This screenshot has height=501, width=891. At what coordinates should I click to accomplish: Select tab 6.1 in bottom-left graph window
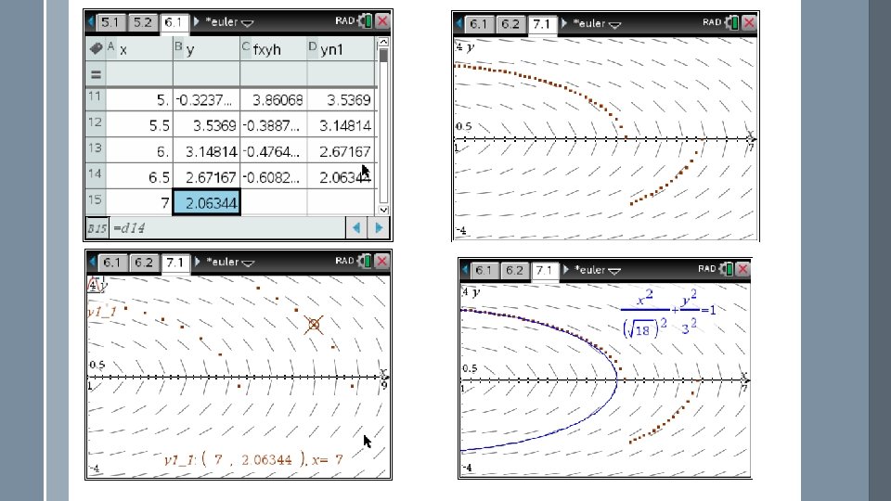[x=112, y=263]
